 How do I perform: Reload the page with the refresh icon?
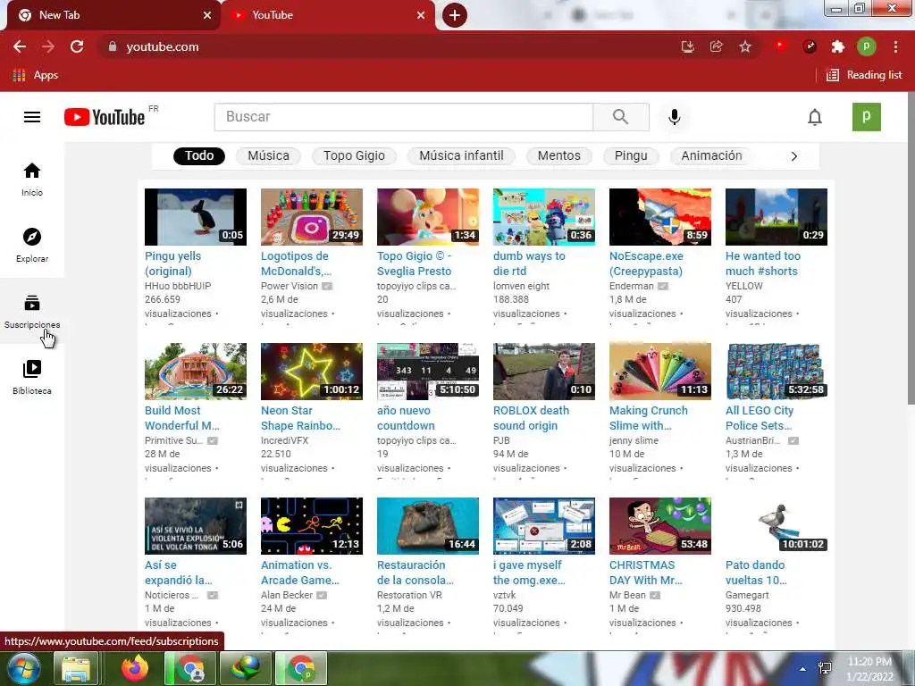tap(77, 46)
